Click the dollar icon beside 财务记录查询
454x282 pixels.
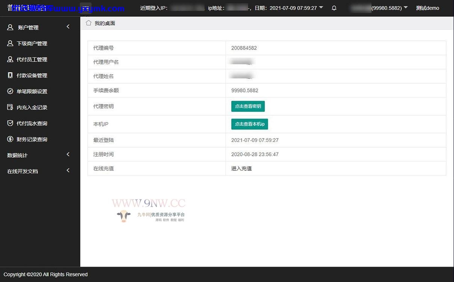pos(10,139)
